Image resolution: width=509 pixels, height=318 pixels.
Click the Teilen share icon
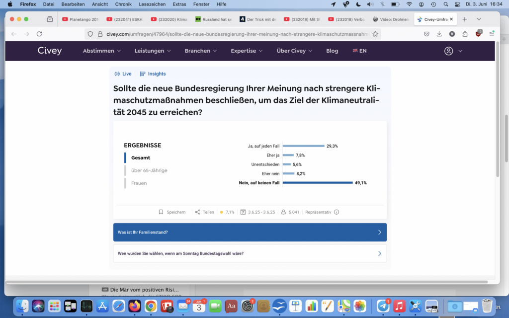click(198, 212)
